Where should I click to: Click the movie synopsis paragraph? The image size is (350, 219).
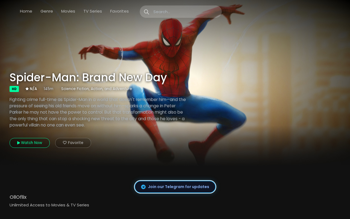[x=98, y=112]
